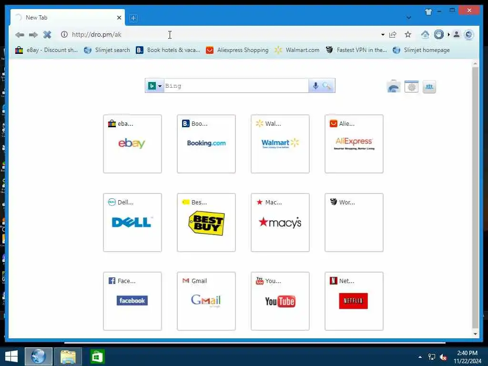488x366 pixels.
Task: Open the Macy's speed dial tile
Action: (280, 223)
